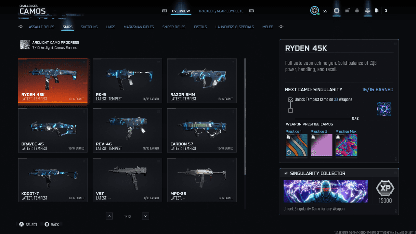Open the social friends icon
The image size is (416, 234).
(377, 11)
